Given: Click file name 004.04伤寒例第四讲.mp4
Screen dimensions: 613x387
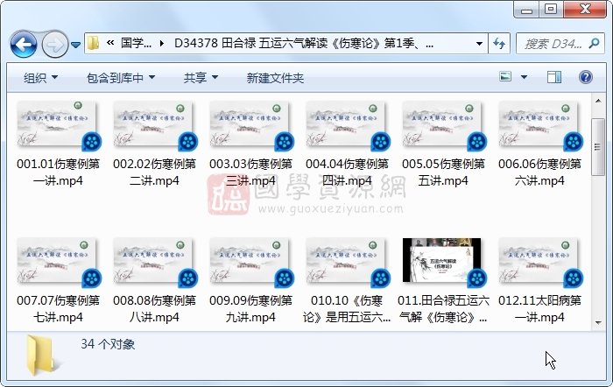Looking at the screenshot, I should pos(347,172).
